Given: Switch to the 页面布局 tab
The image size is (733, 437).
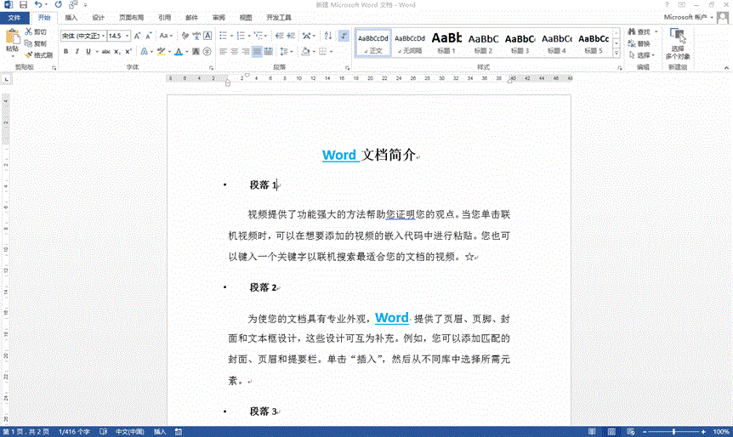Looking at the screenshot, I should point(131,17).
